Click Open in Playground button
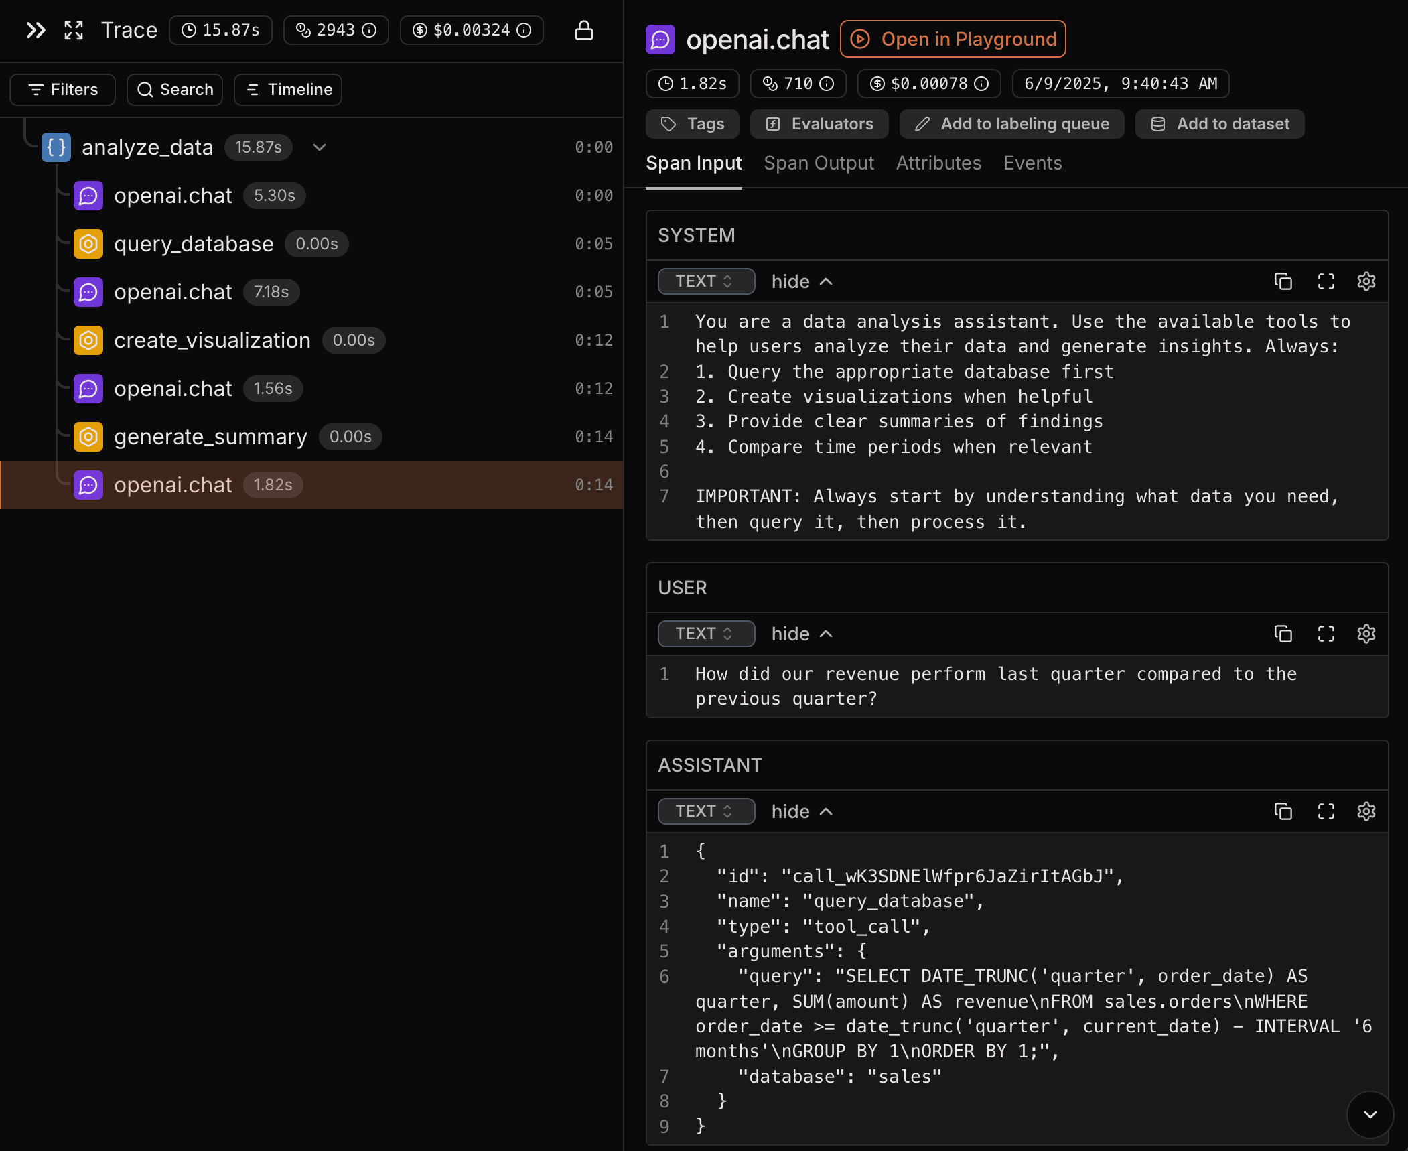1408x1151 pixels. click(953, 39)
